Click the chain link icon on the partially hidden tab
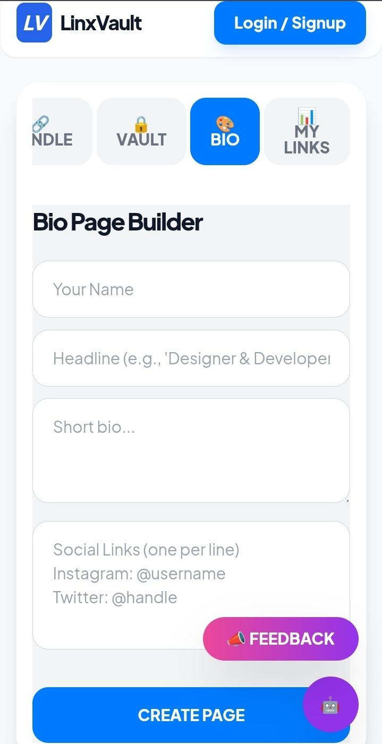Screen dimensions: 382x744 (40, 123)
